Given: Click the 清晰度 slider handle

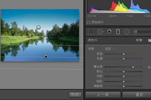Looking at the screenshot, I should [124, 86].
